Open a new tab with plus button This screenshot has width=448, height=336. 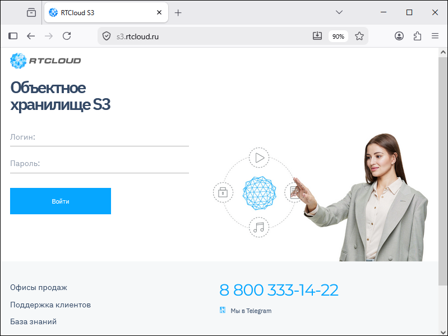(178, 13)
